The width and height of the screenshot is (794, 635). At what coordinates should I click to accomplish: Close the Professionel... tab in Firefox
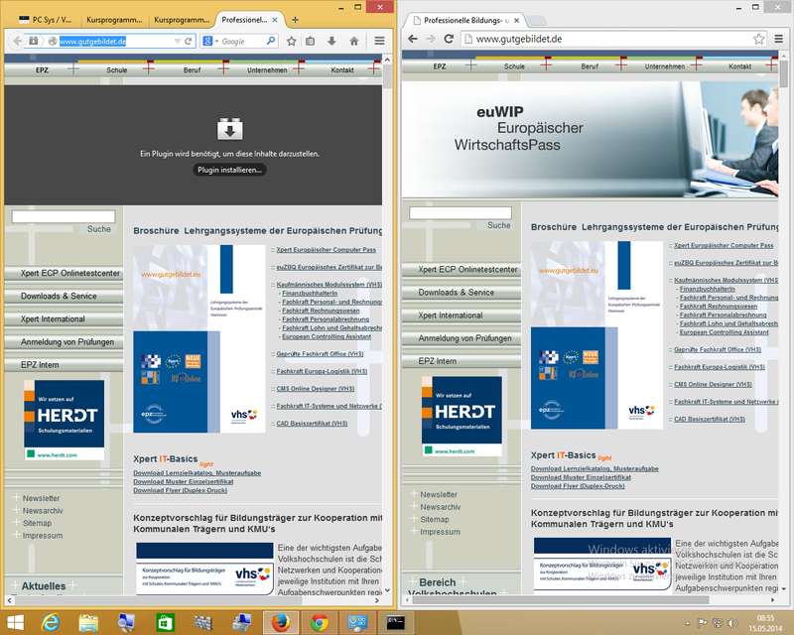[275, 20]
